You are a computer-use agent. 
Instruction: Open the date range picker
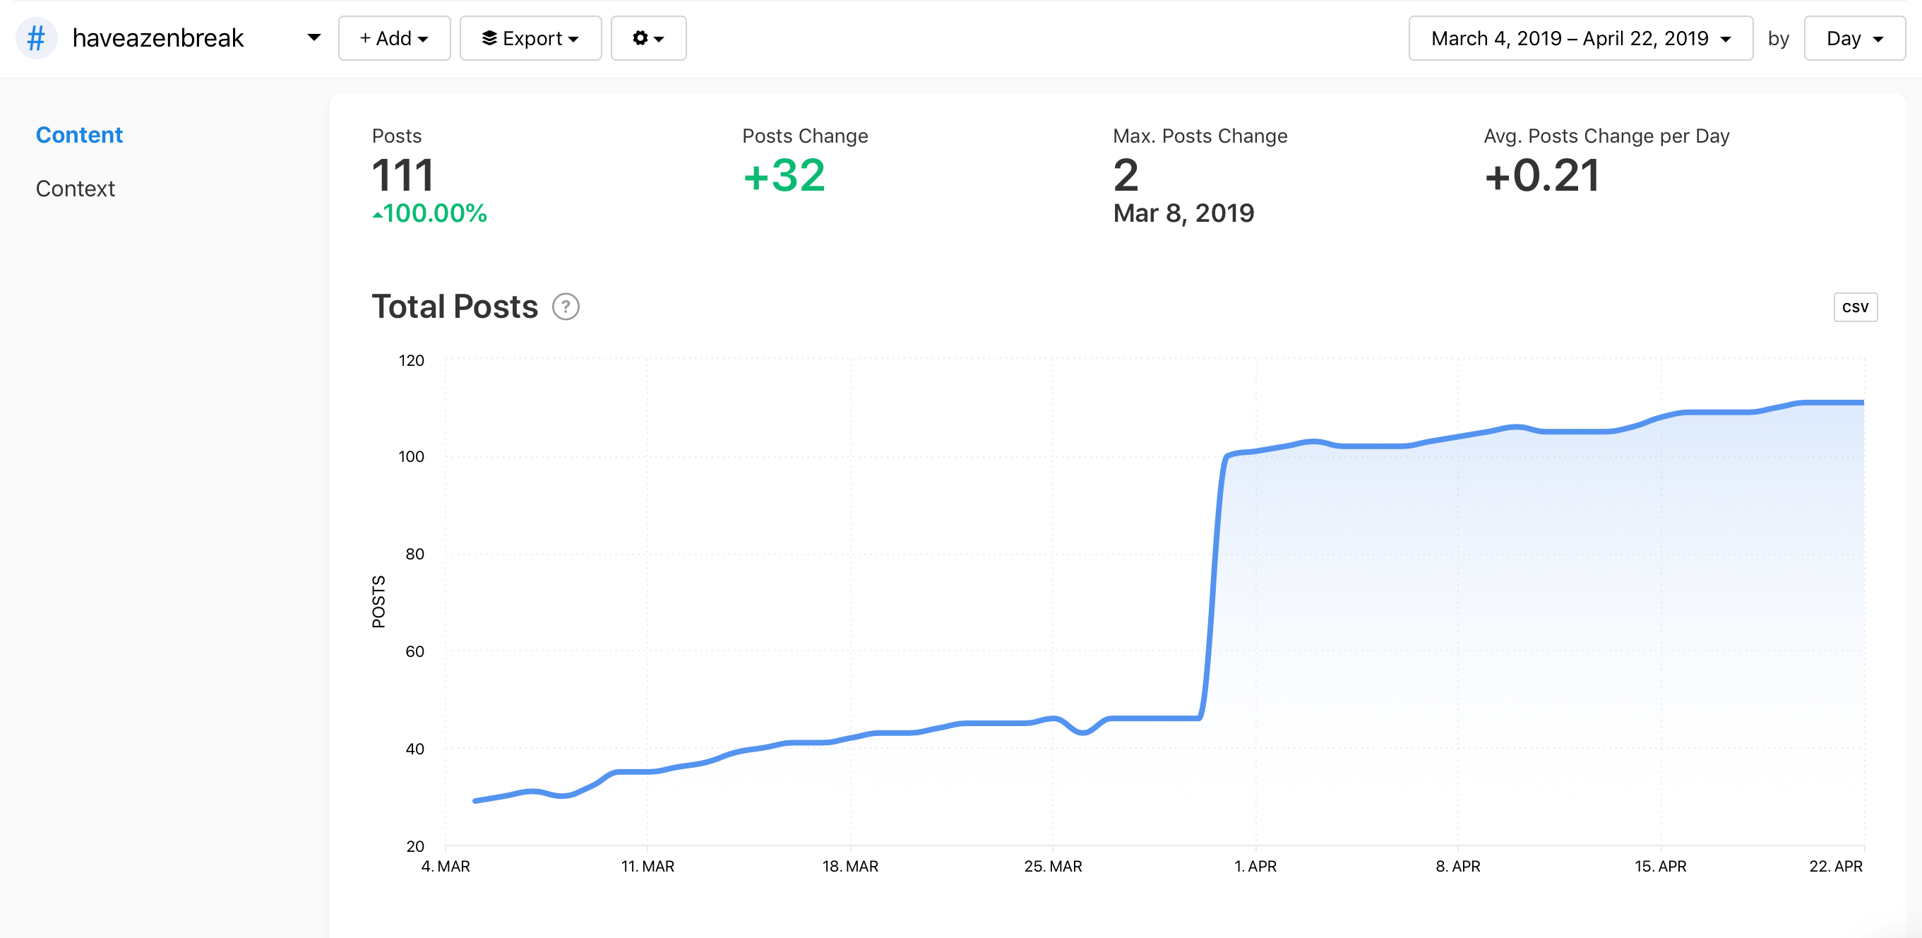pos(1580,38)
